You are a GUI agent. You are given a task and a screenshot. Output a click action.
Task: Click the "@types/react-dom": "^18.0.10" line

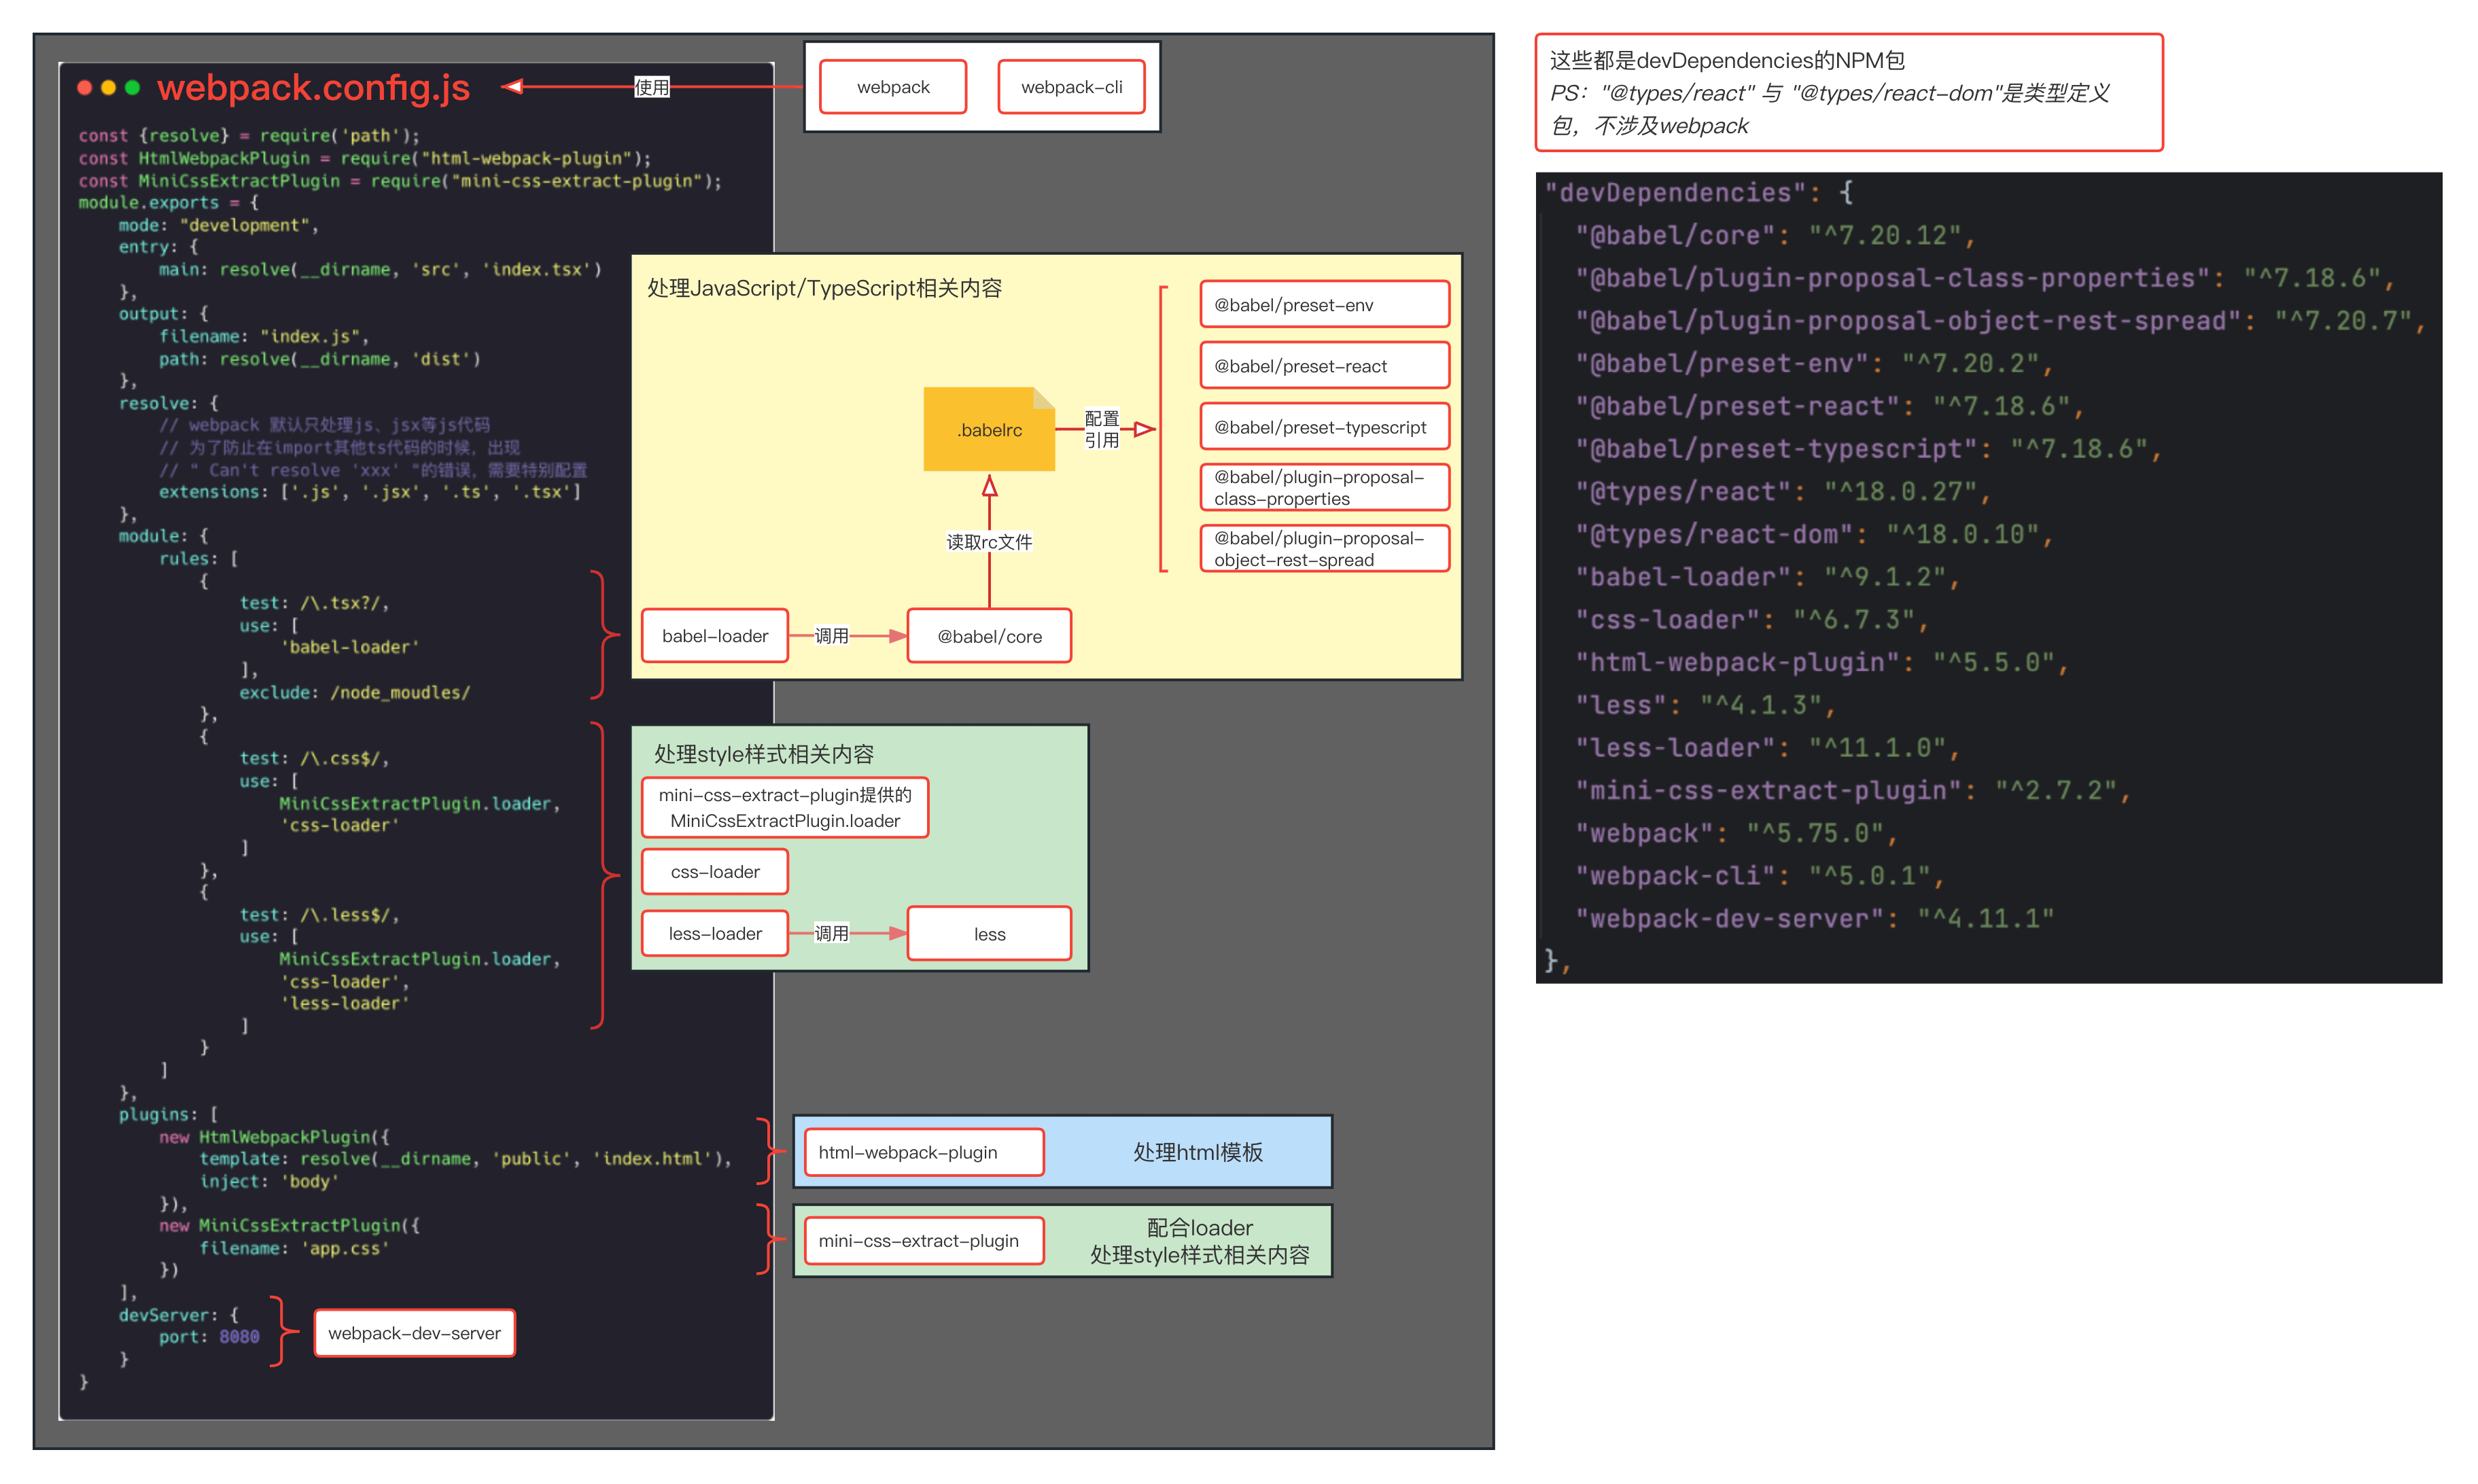coord(1814,534)
